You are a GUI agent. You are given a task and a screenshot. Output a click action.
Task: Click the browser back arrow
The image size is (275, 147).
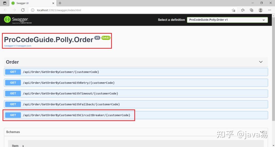tap(5, 10)
